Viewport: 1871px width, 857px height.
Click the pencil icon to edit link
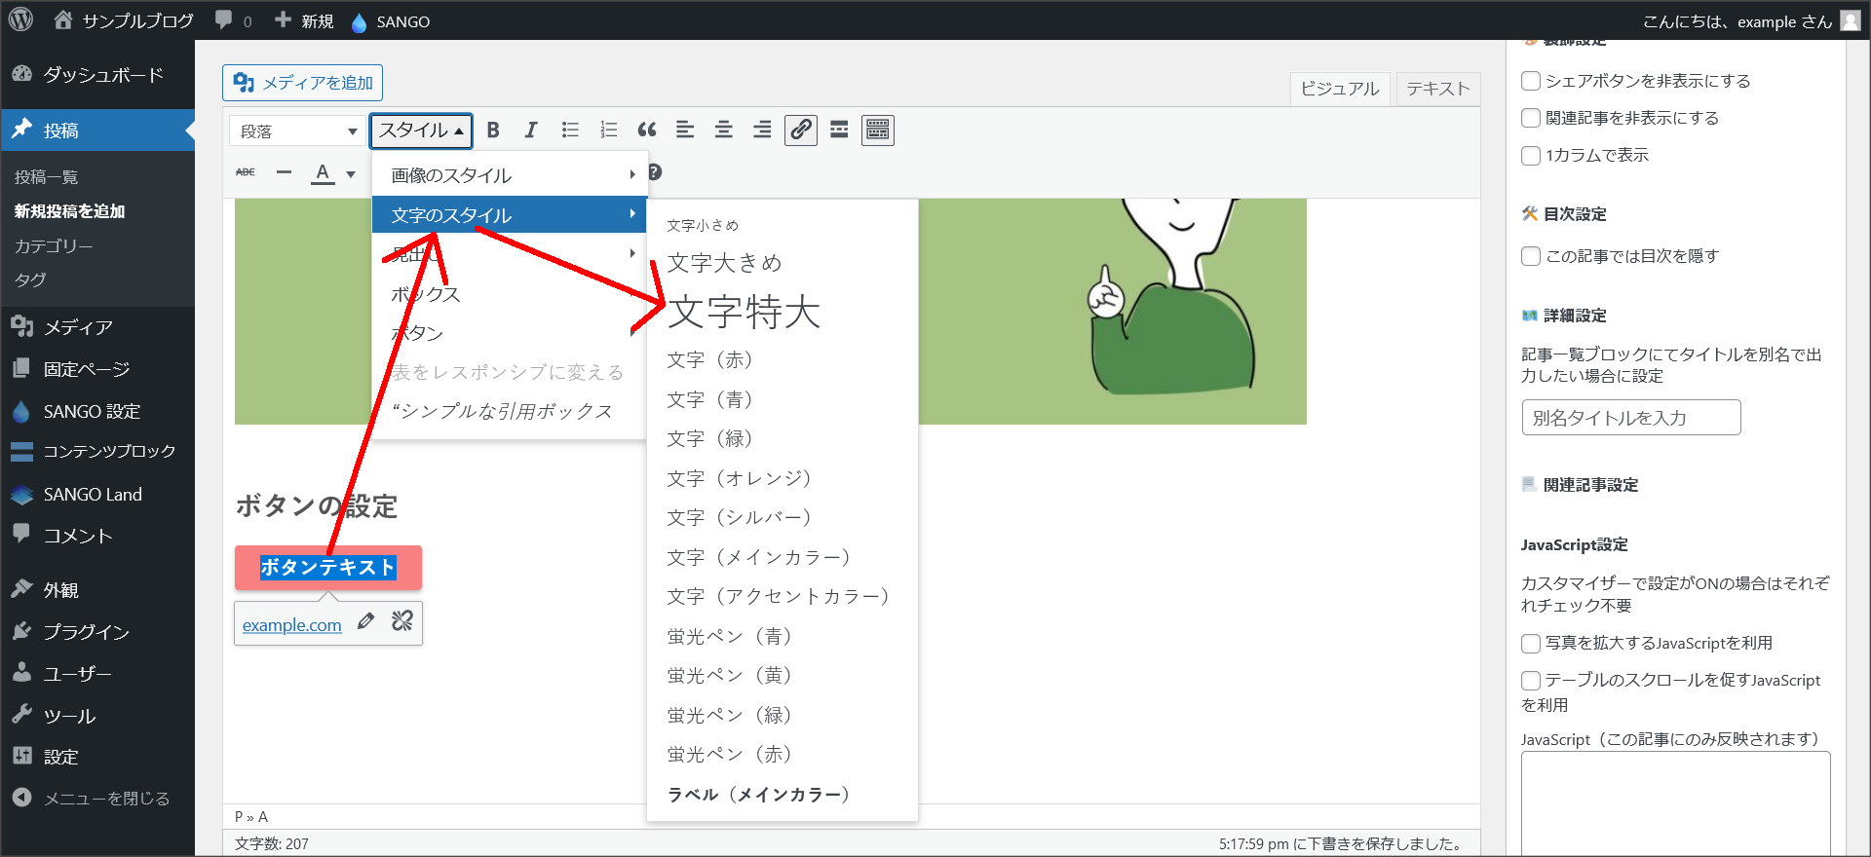pyautogui.click(x=366, y=621)
